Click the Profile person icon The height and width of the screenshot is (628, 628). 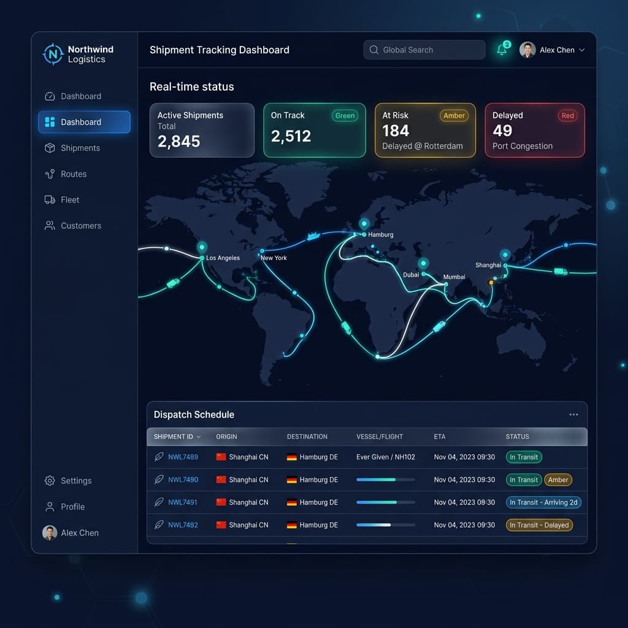pos(50,507)
